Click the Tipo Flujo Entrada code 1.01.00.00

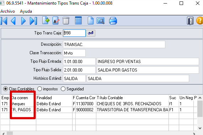pyautogui.click(x=79, y=62)
